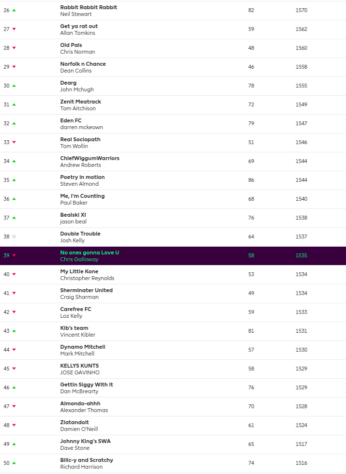Select the Poetry in motion team
This screenshot has height=474, width=346.
[82, 177]
